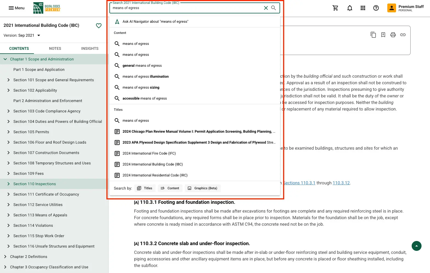
Task: Click the AI Navigator icon in suggestions
Action: point(117,22)
